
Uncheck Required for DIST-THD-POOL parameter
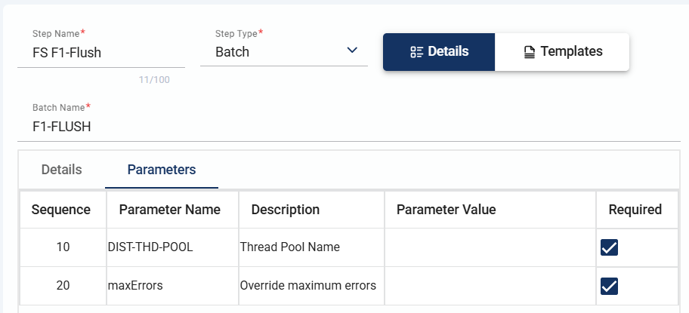click(x=609, y=247)
